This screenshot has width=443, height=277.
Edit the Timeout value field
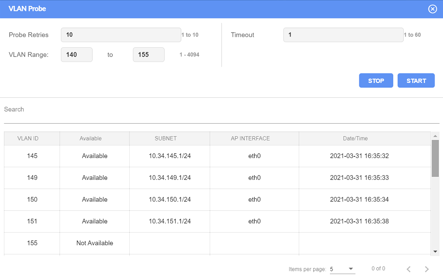point(343,35)
